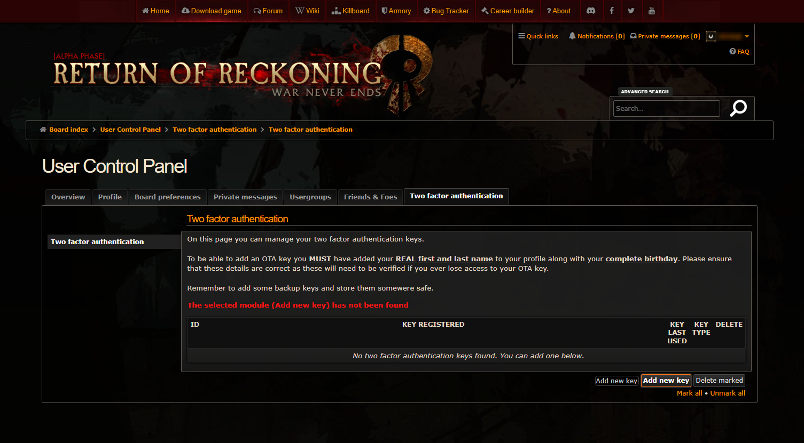Expand the Quick links menu

[x=538, y=36]
